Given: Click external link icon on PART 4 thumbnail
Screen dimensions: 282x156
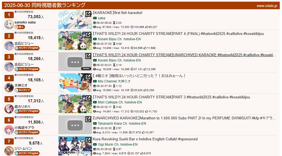Looking at the screenshot, I should (88, 35).
